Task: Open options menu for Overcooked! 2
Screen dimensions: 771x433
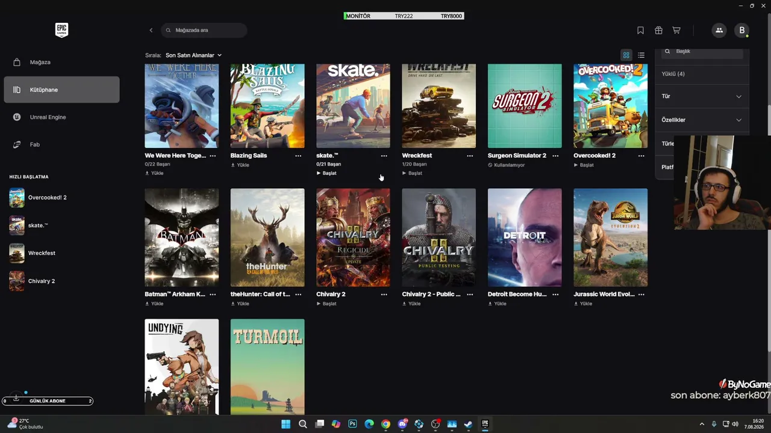Action: tap(641, 156)
